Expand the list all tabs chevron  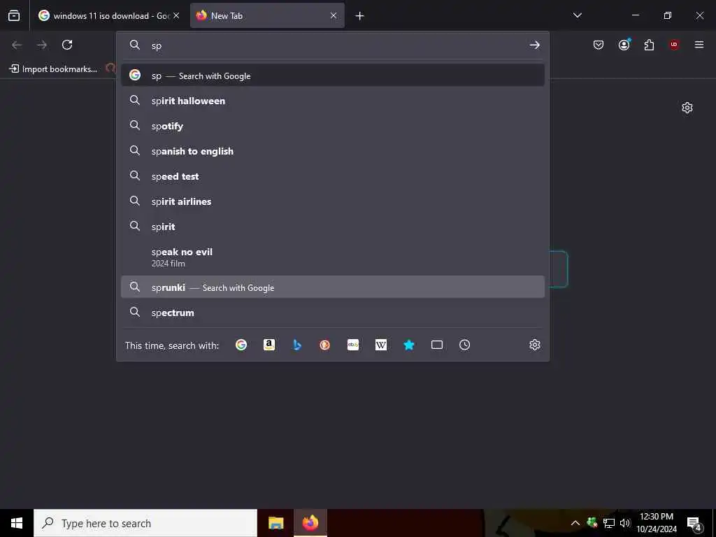pos(577,15)
